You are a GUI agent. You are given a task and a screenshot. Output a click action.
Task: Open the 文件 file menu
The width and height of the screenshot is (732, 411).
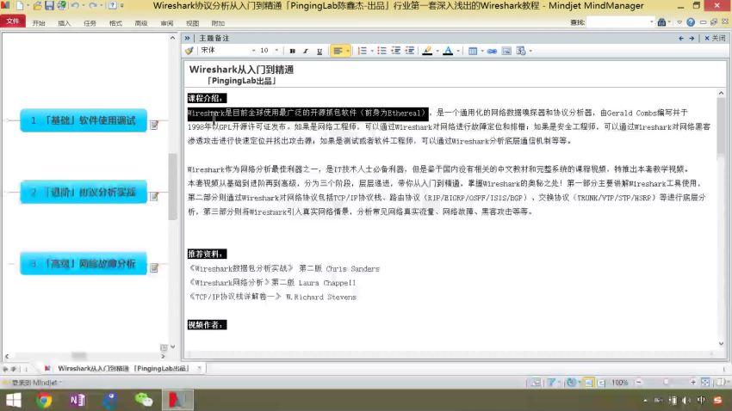[13, 21]
